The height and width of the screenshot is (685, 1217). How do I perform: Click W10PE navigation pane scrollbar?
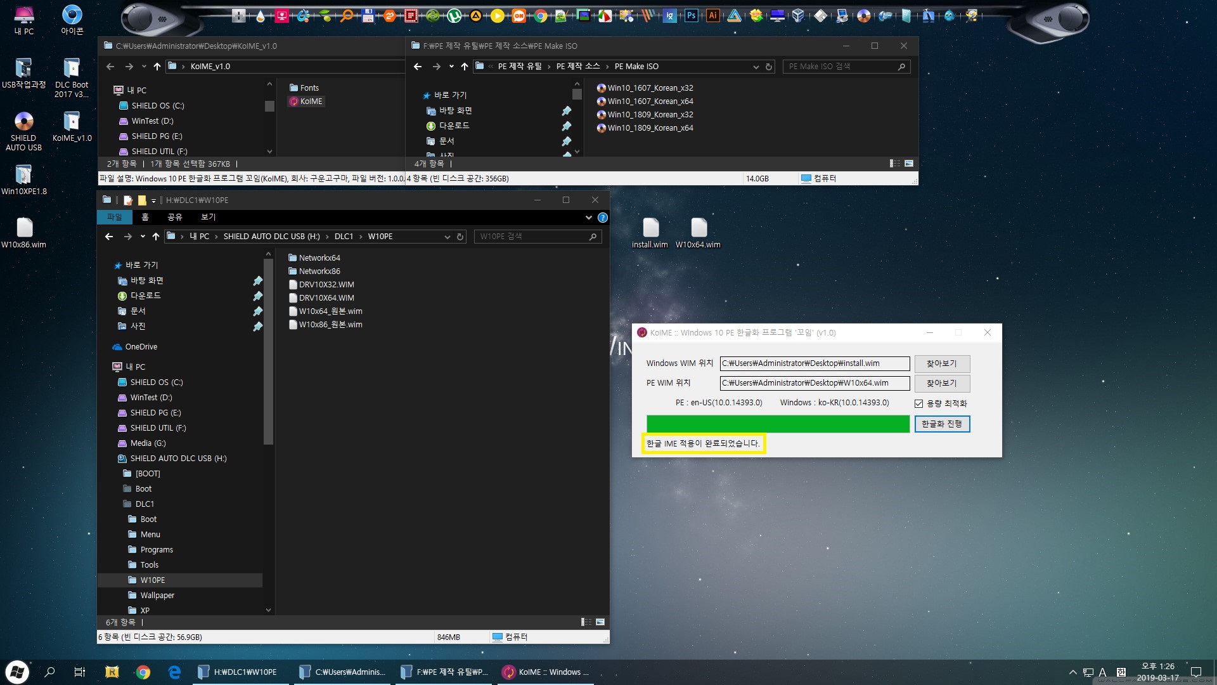point(268,352)
